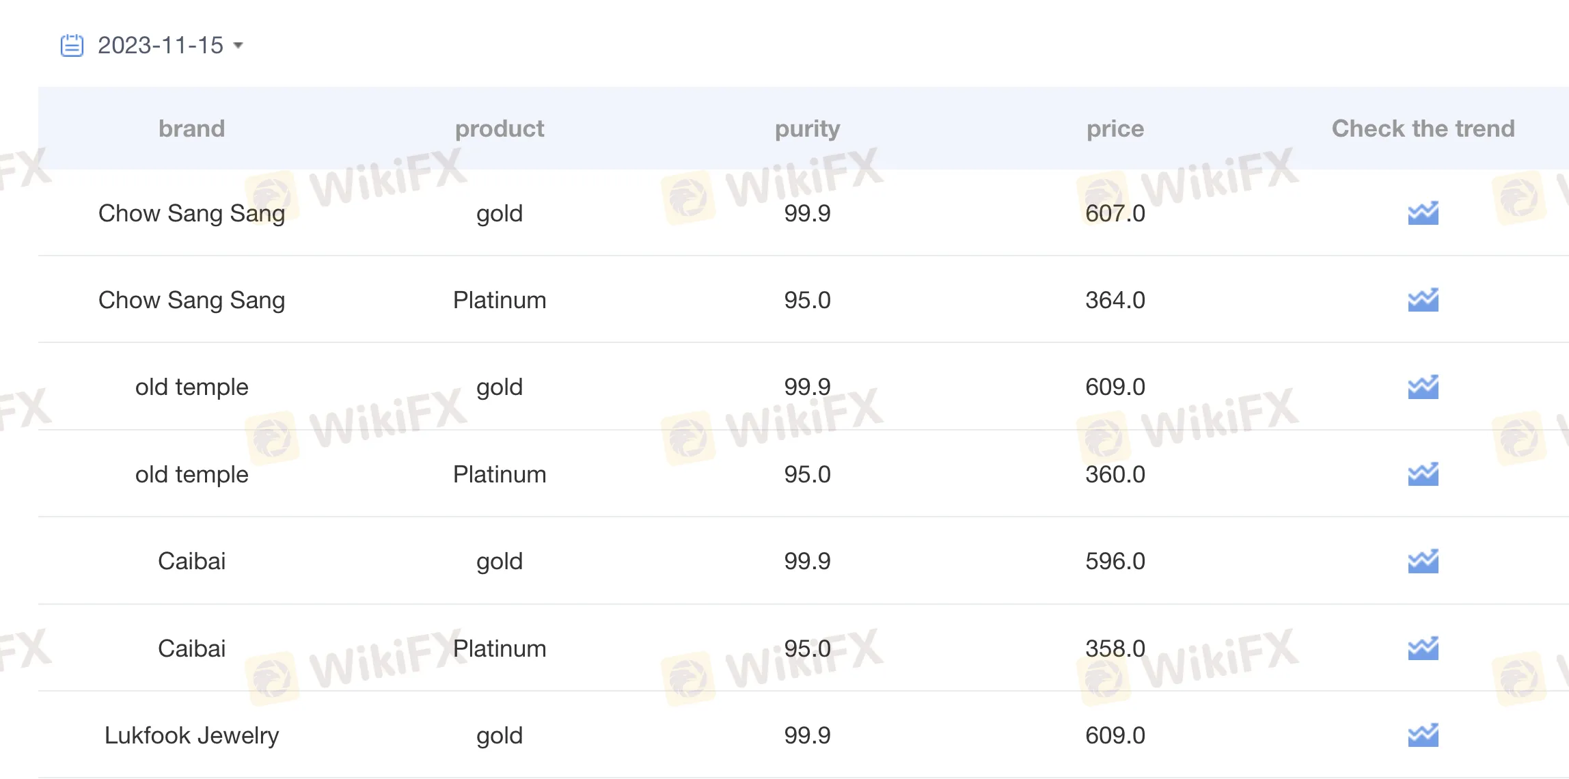The height and width of the screenshot is (779, 1569).
Task: Open trend chart for Chow Sang Sang Platinum
Action: tap(1423, 300)
